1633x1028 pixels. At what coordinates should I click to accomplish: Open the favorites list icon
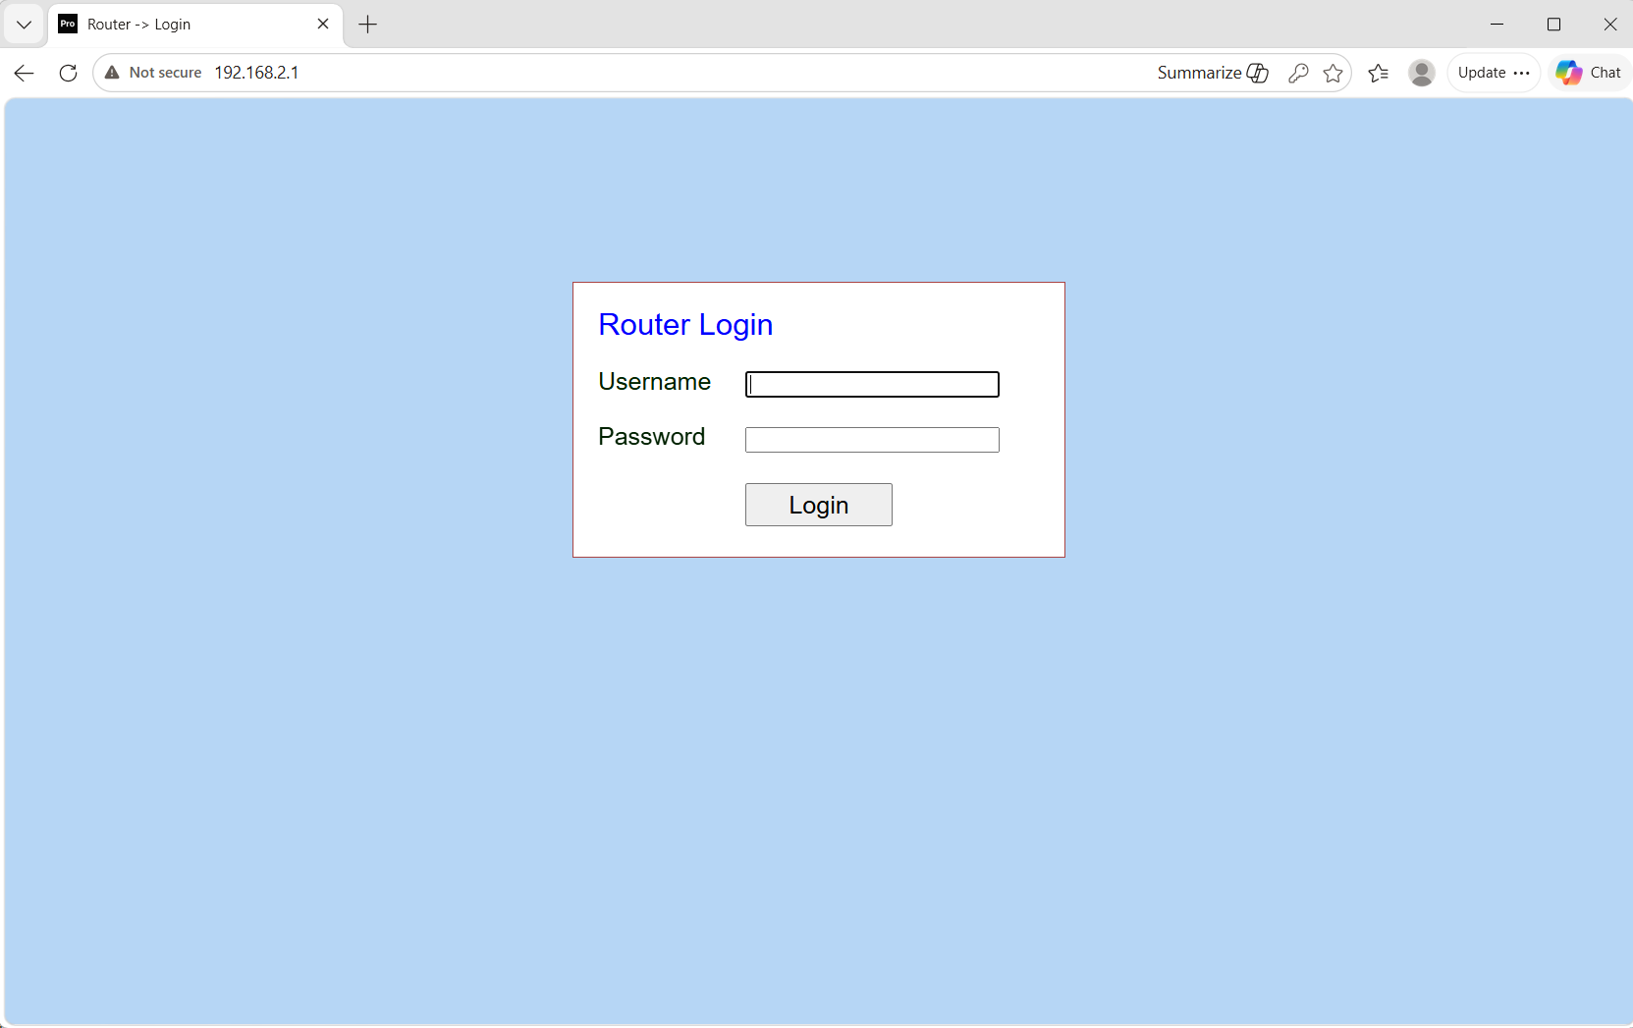[1379, 73]
